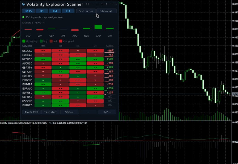This screenshot has width=238, height=164.
Task: Toggle the Alerts OFF button
Action: pyautogui.click(x=31, y=112)
